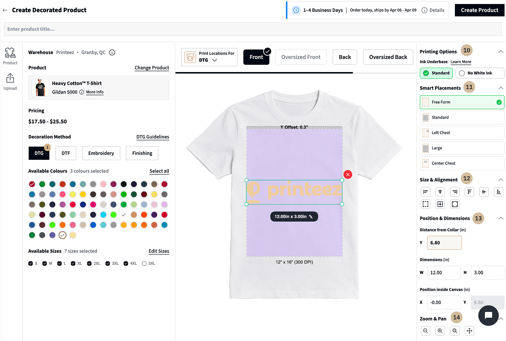Screen dimensions: 506x341
Task: Activate the pan tool
Action: (x=469, y=331)
